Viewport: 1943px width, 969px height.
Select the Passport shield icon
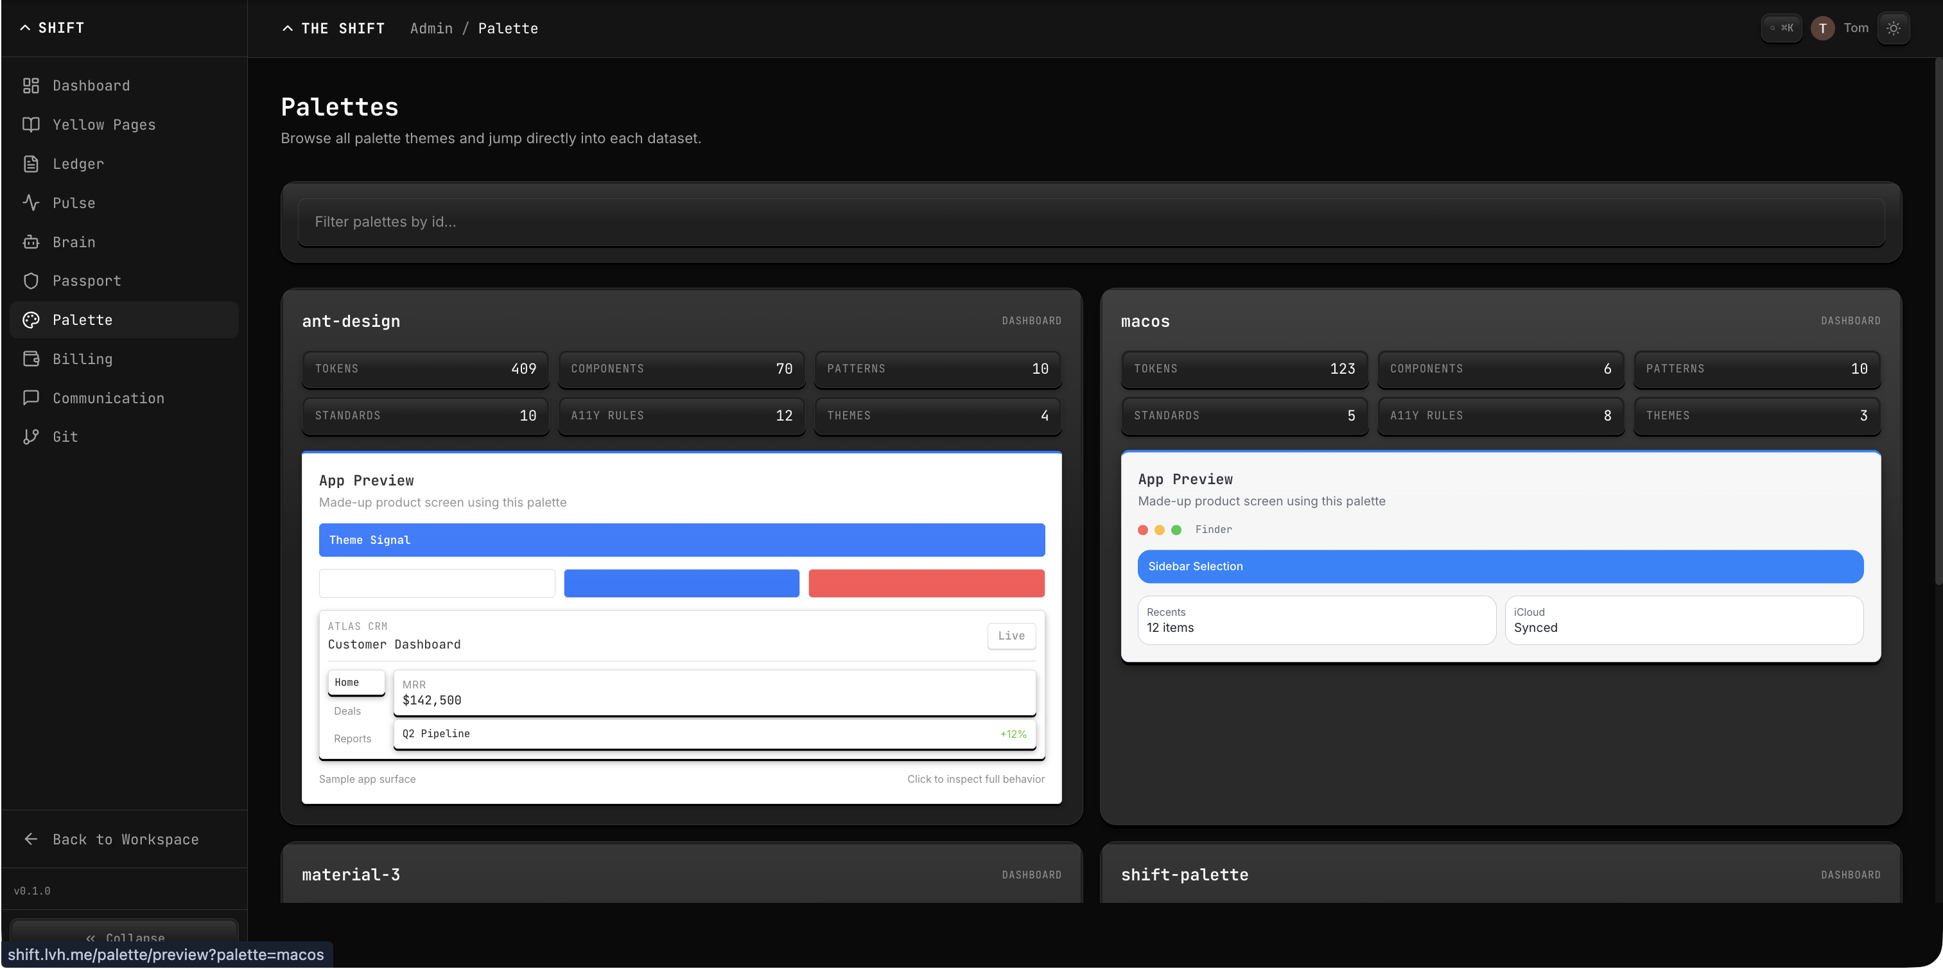pyautogui.click(x=31, y=281)
